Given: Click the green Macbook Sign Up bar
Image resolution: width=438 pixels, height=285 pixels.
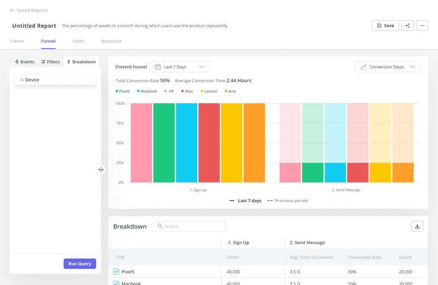Looking at the screenshot, I should click(164, 142).
